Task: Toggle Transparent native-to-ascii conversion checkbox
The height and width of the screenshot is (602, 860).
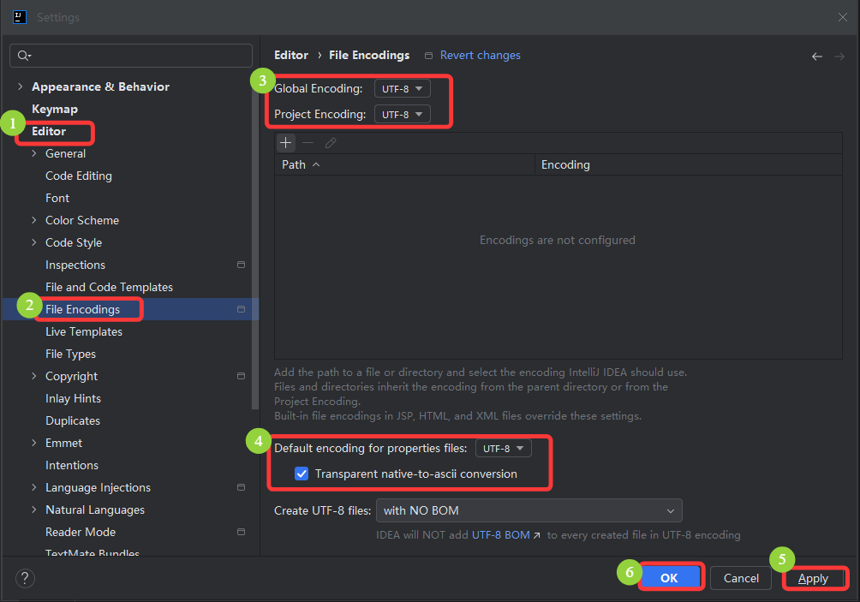Action: pyautogui.click(x=302, y=474)
